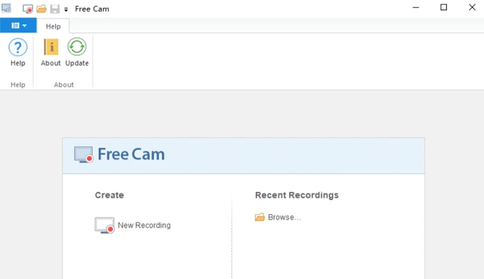
Task: Select the Help ribbon tab
Action: coord(53,26)
